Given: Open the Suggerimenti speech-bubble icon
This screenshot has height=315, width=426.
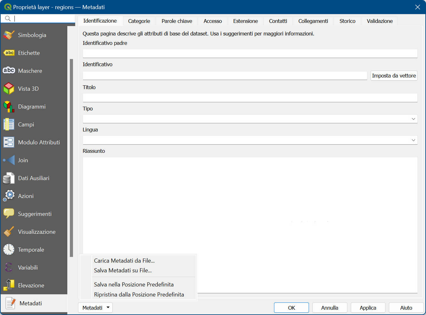Looking at the screenshot, I should click(x=9, y=214).
